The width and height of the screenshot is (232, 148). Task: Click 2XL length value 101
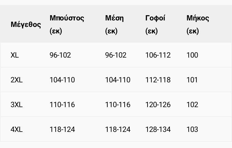192,80
